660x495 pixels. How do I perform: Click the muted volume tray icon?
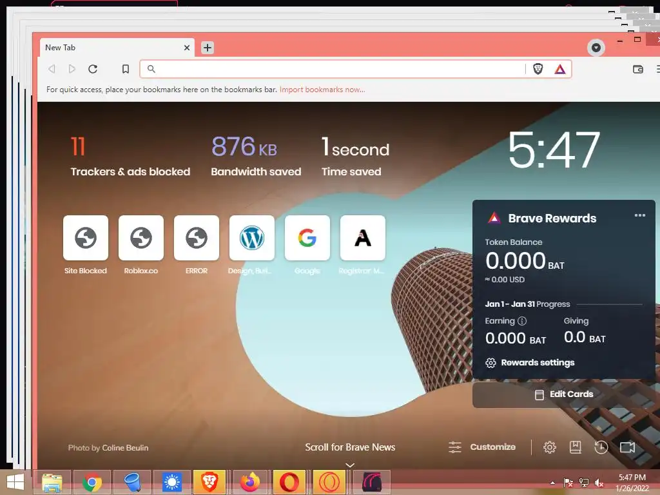click(599, 483)
